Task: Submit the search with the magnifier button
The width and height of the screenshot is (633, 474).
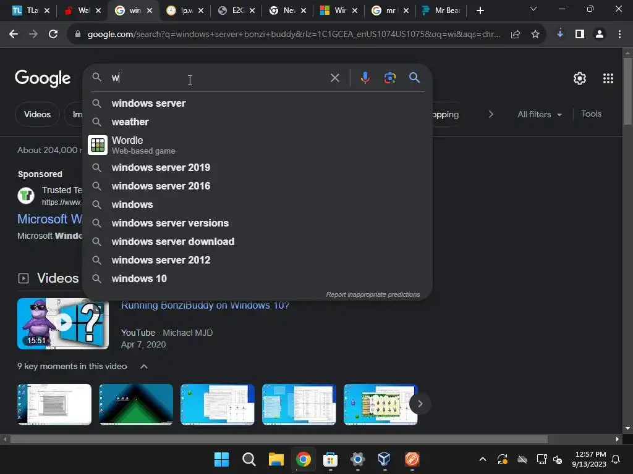Action: tap(414, 78)
